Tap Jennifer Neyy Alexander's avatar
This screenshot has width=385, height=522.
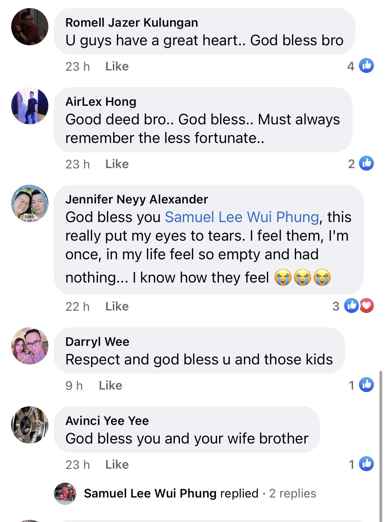pos(30,204)
